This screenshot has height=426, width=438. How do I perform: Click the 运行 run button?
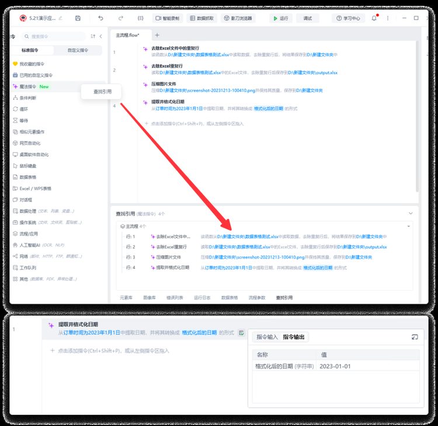[281, 18]
